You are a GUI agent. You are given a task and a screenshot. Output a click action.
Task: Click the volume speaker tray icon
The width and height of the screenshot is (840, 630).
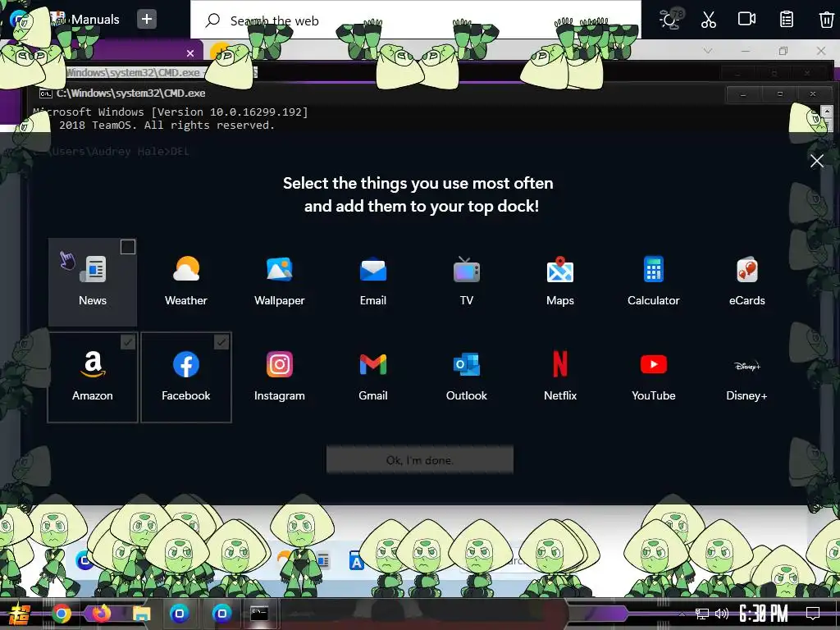click(722, 614)
